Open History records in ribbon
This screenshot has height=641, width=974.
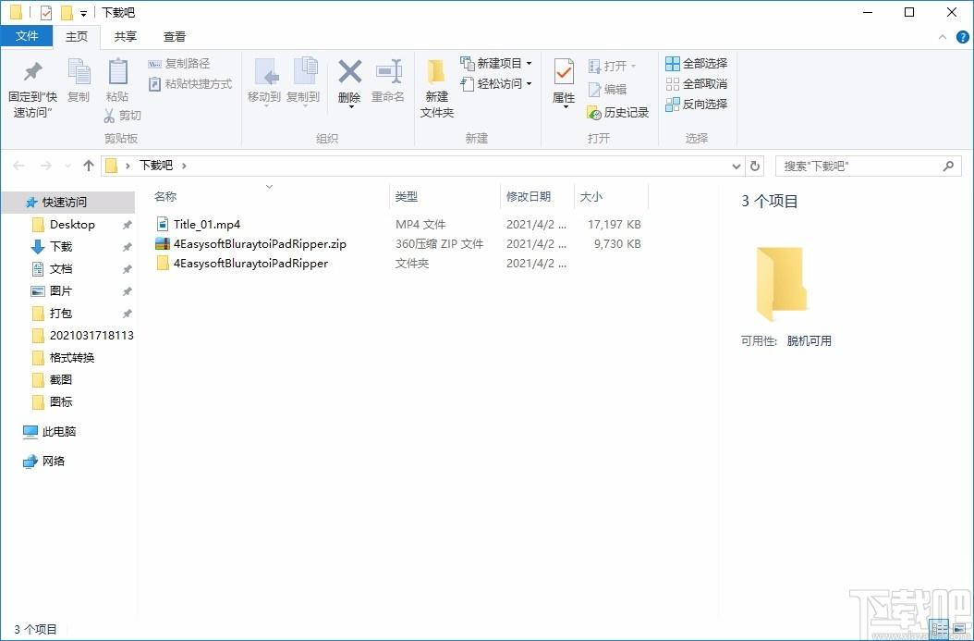coord(617,113)
